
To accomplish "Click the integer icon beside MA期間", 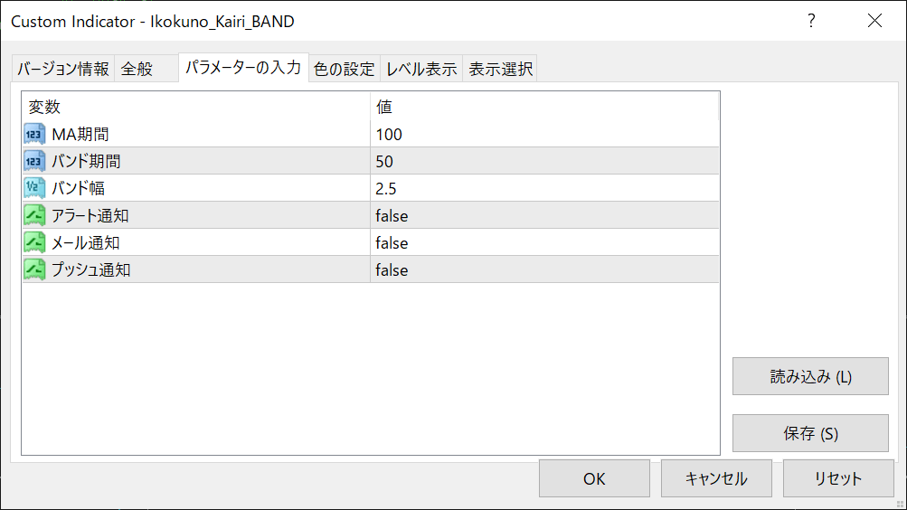I will [34, 134].
